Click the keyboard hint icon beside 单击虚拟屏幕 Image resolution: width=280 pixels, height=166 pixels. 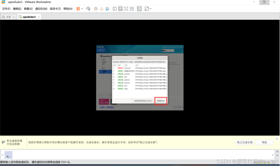click(x=3, y=142)
